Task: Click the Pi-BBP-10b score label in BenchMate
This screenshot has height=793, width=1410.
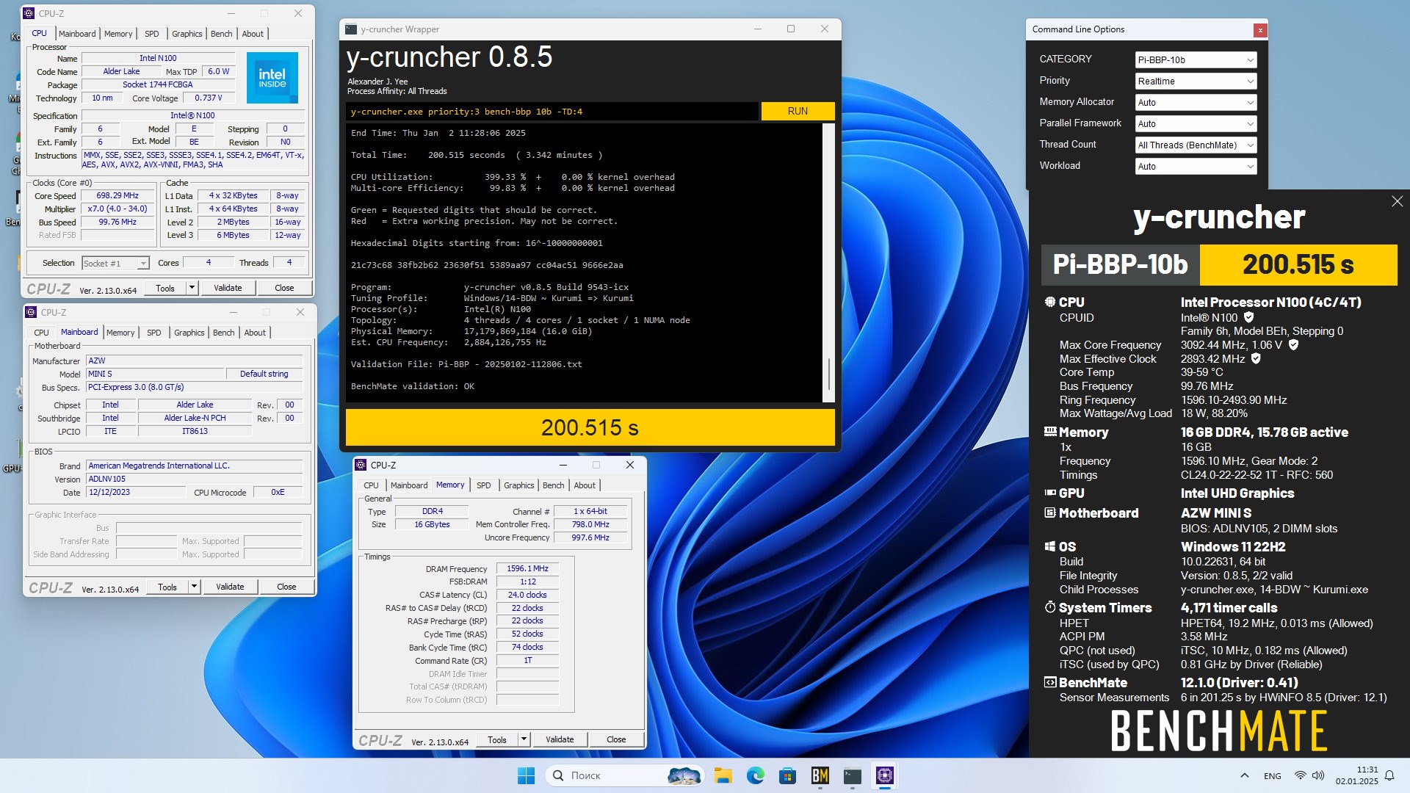Action: pos(1120,264)
